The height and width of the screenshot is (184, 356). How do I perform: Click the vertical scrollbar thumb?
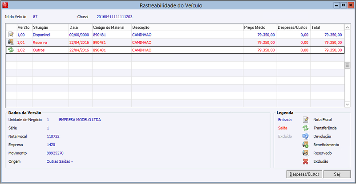[x=348, y=65]
